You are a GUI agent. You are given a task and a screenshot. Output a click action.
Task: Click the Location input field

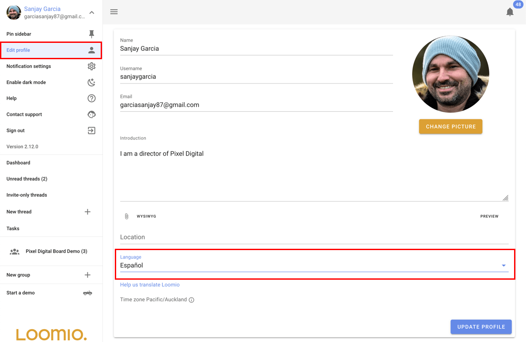point(314,237)
